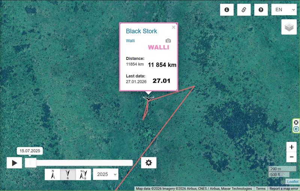300x191 pixels.
Task: Click the stork bird marker on map
Action: tap(148, 98)
